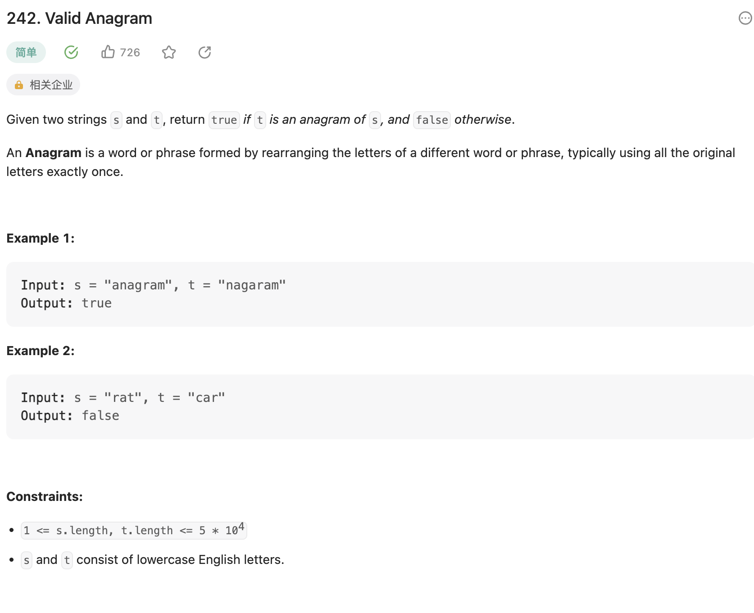754x613 pixels.
Task: Click the "Example 1:" heading
Action: [x=41, y=238]
